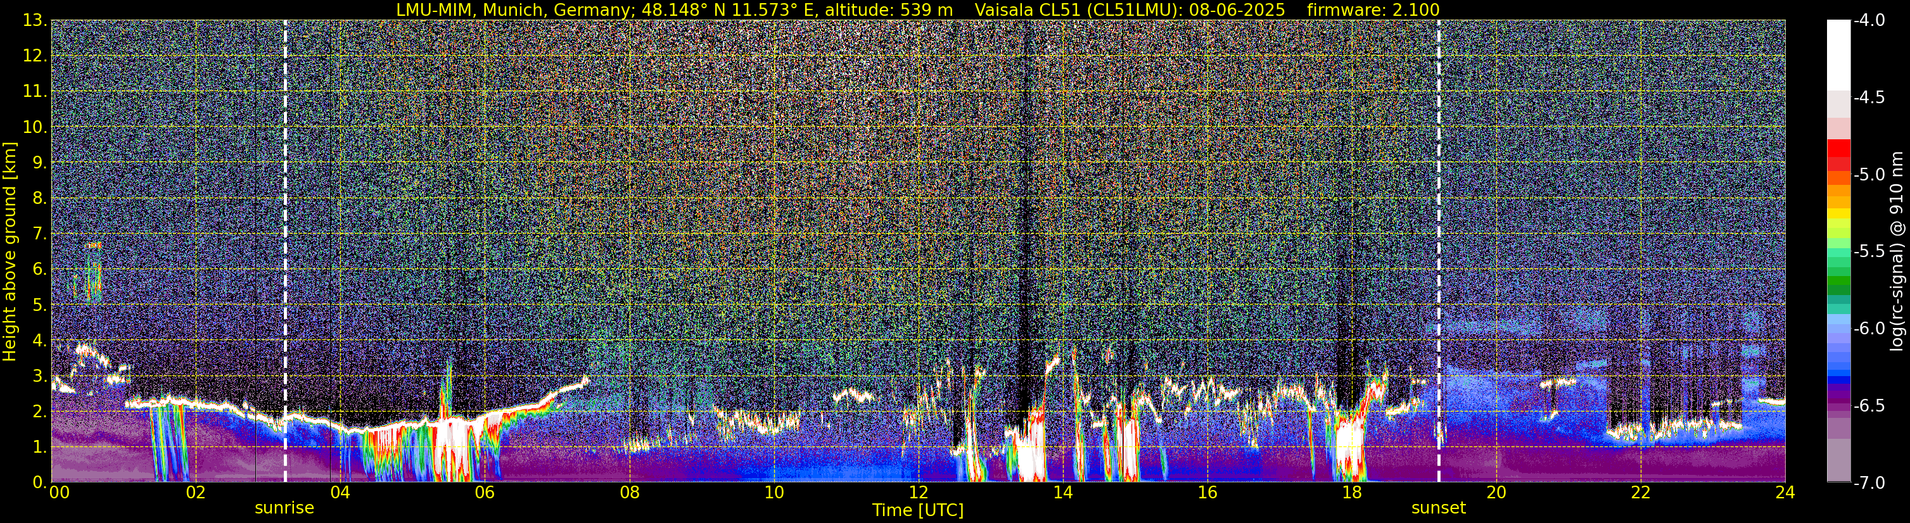Click the '08' time axis tick label

629,493
